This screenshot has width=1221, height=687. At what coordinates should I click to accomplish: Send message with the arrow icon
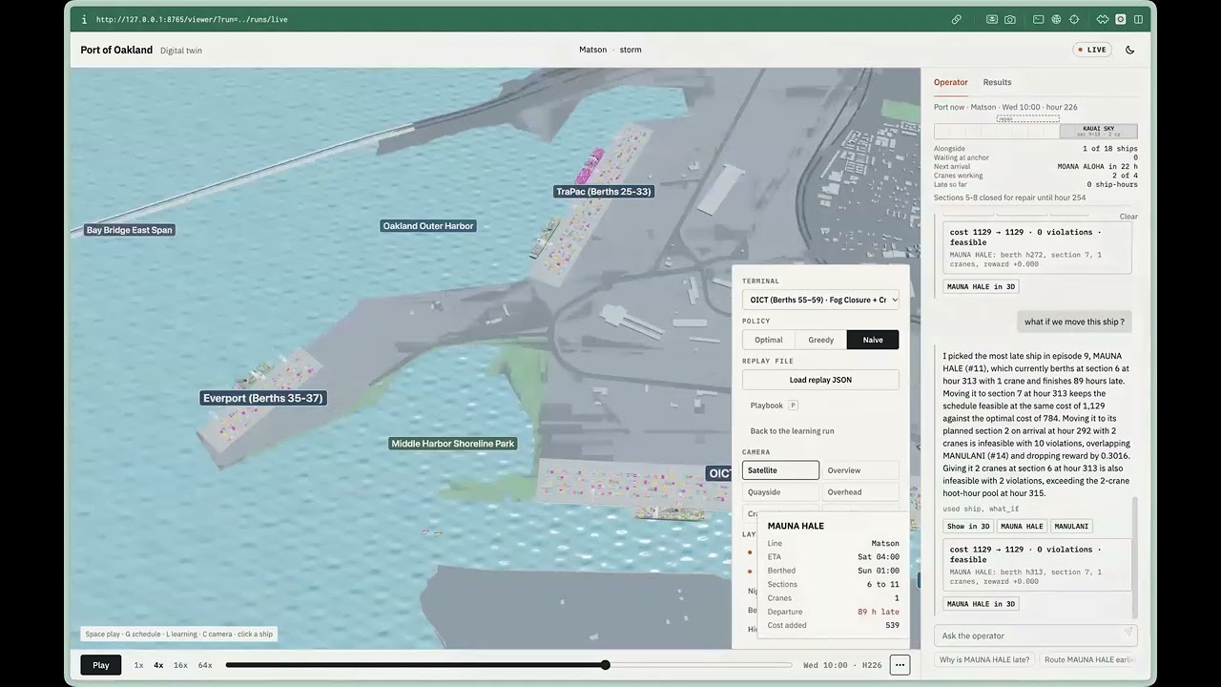1128,632
